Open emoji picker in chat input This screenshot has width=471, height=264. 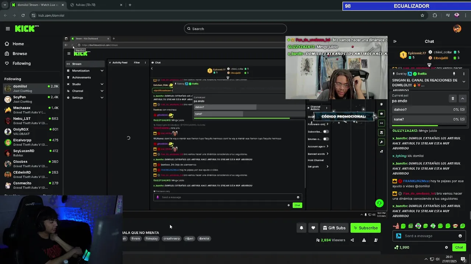[x=460, y=236]
